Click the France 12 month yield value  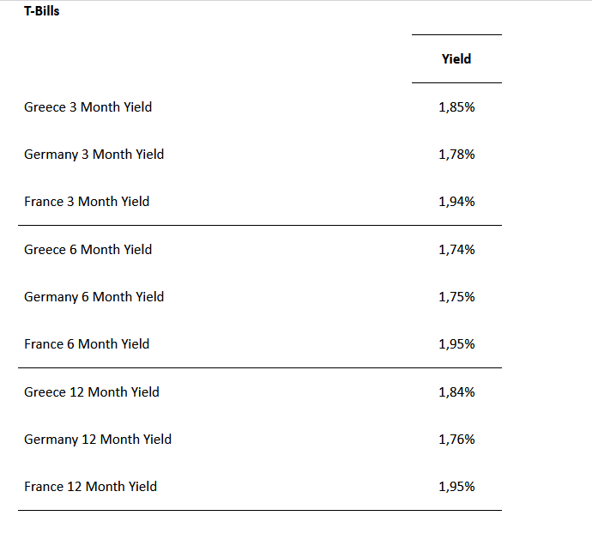[x=456, y=487]
